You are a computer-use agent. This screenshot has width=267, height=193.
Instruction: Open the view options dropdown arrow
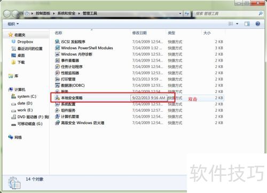coord(237,24)
